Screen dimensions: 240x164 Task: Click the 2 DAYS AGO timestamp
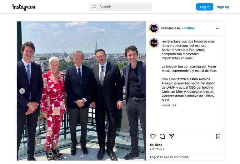(157, 149)
